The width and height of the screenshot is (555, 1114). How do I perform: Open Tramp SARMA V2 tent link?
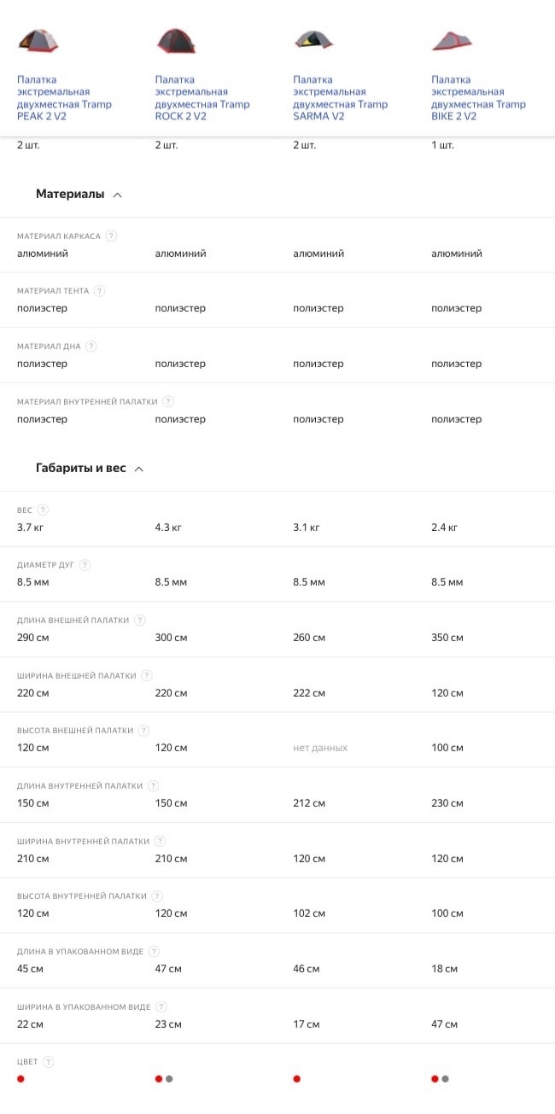click(340, 98)
